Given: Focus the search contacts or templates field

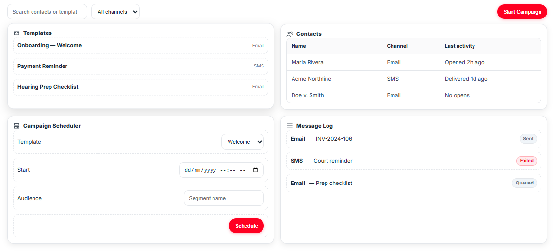Looking at the screenshot, I should [x=47, y=12].
